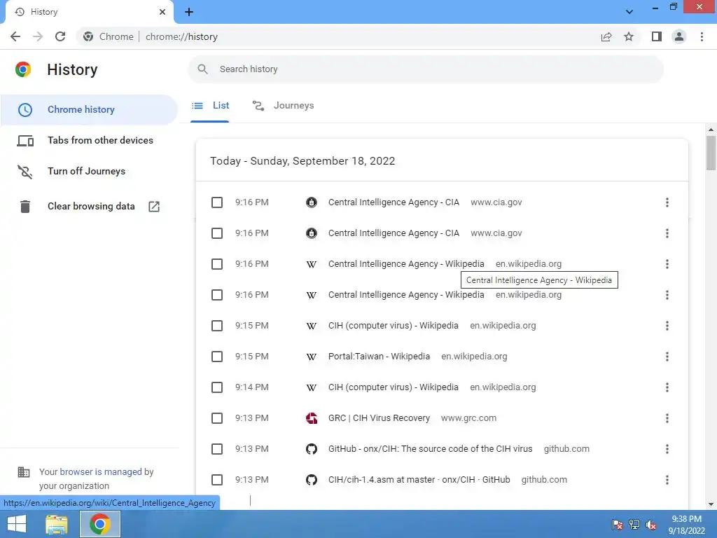This screenshot has width=717, height=538.
Task: Open Chrome's three-dot main menu
Action: (702, 36)
